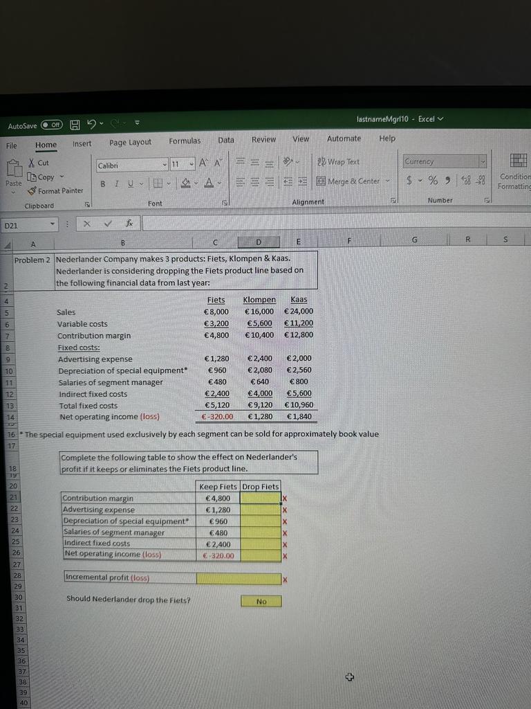Click the Cancel X in formula bar

[x=86, y=224]
